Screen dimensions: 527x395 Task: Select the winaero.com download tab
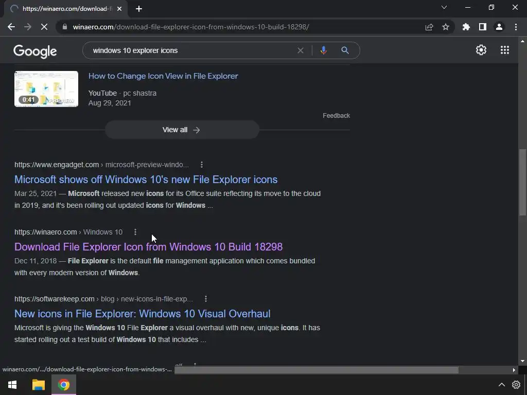pyautogui.click(x=66, y=9)
